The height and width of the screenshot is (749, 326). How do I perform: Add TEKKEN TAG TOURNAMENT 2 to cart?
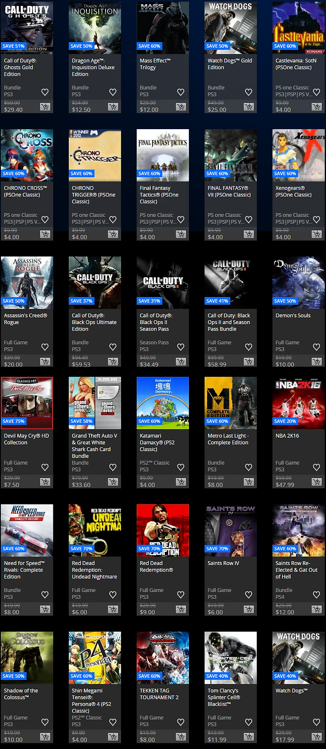(181, 737)
